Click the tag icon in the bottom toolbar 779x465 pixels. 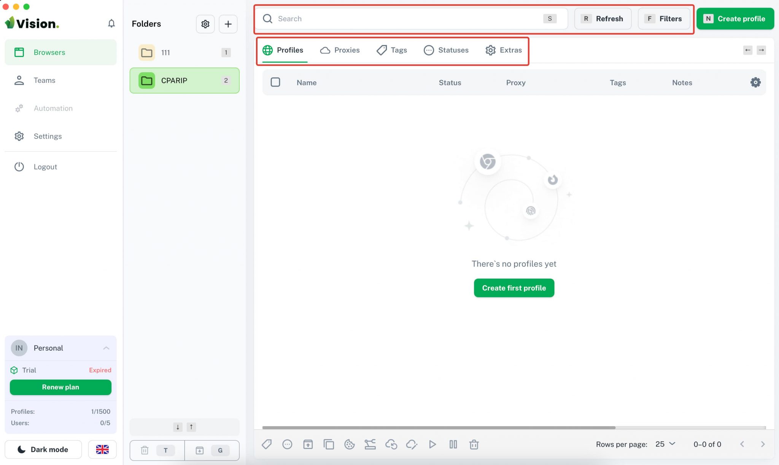click(267, 444)
